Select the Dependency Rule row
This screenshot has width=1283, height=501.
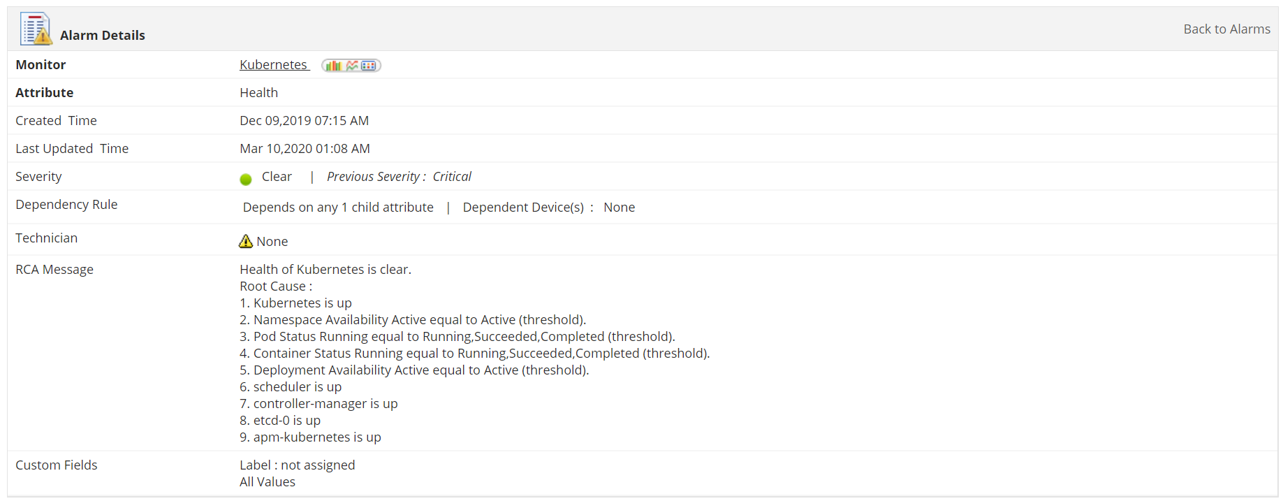[66, 204]
